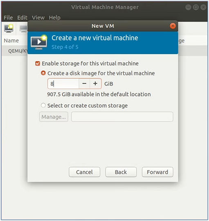The height and width of the screenshot is (221, 209).
Task: Click the 'Create a new virtual machine' heading
Action: click(x=95, y=38)
